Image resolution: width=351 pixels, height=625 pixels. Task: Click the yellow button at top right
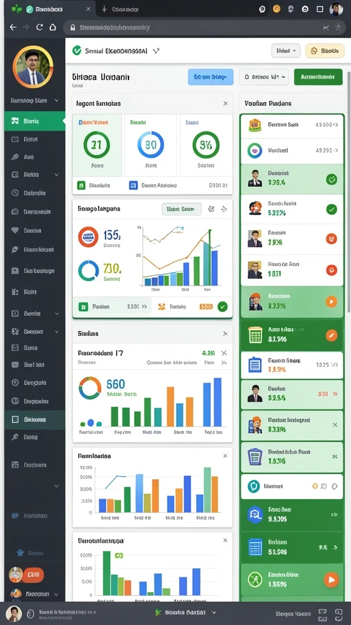coord(325,51)
